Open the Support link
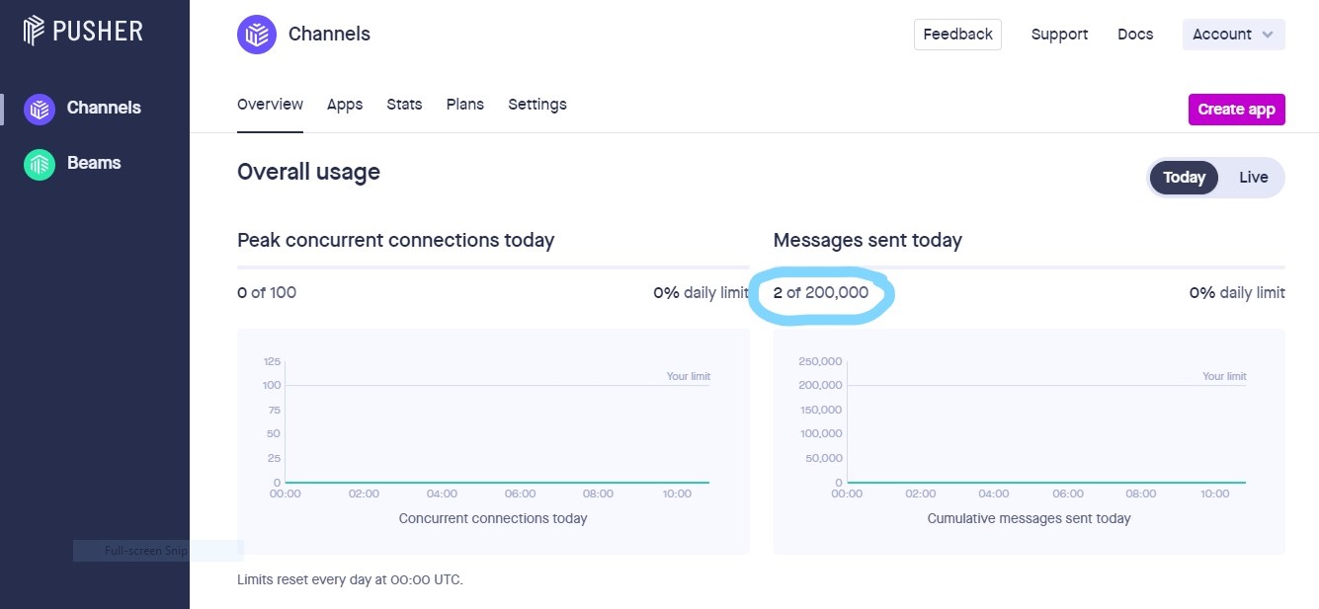This screenshot has height=609, width=1319. pyautogui.click(x=1059, y=35)
